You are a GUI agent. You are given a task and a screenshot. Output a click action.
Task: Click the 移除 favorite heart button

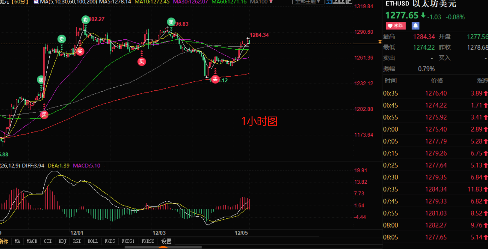click(x=396, y=26)
